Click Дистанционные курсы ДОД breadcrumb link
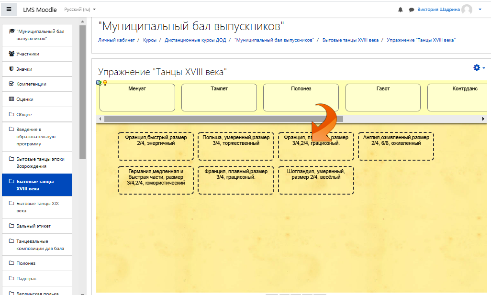Viewport: 491px width, 295px height. (195, 40)
